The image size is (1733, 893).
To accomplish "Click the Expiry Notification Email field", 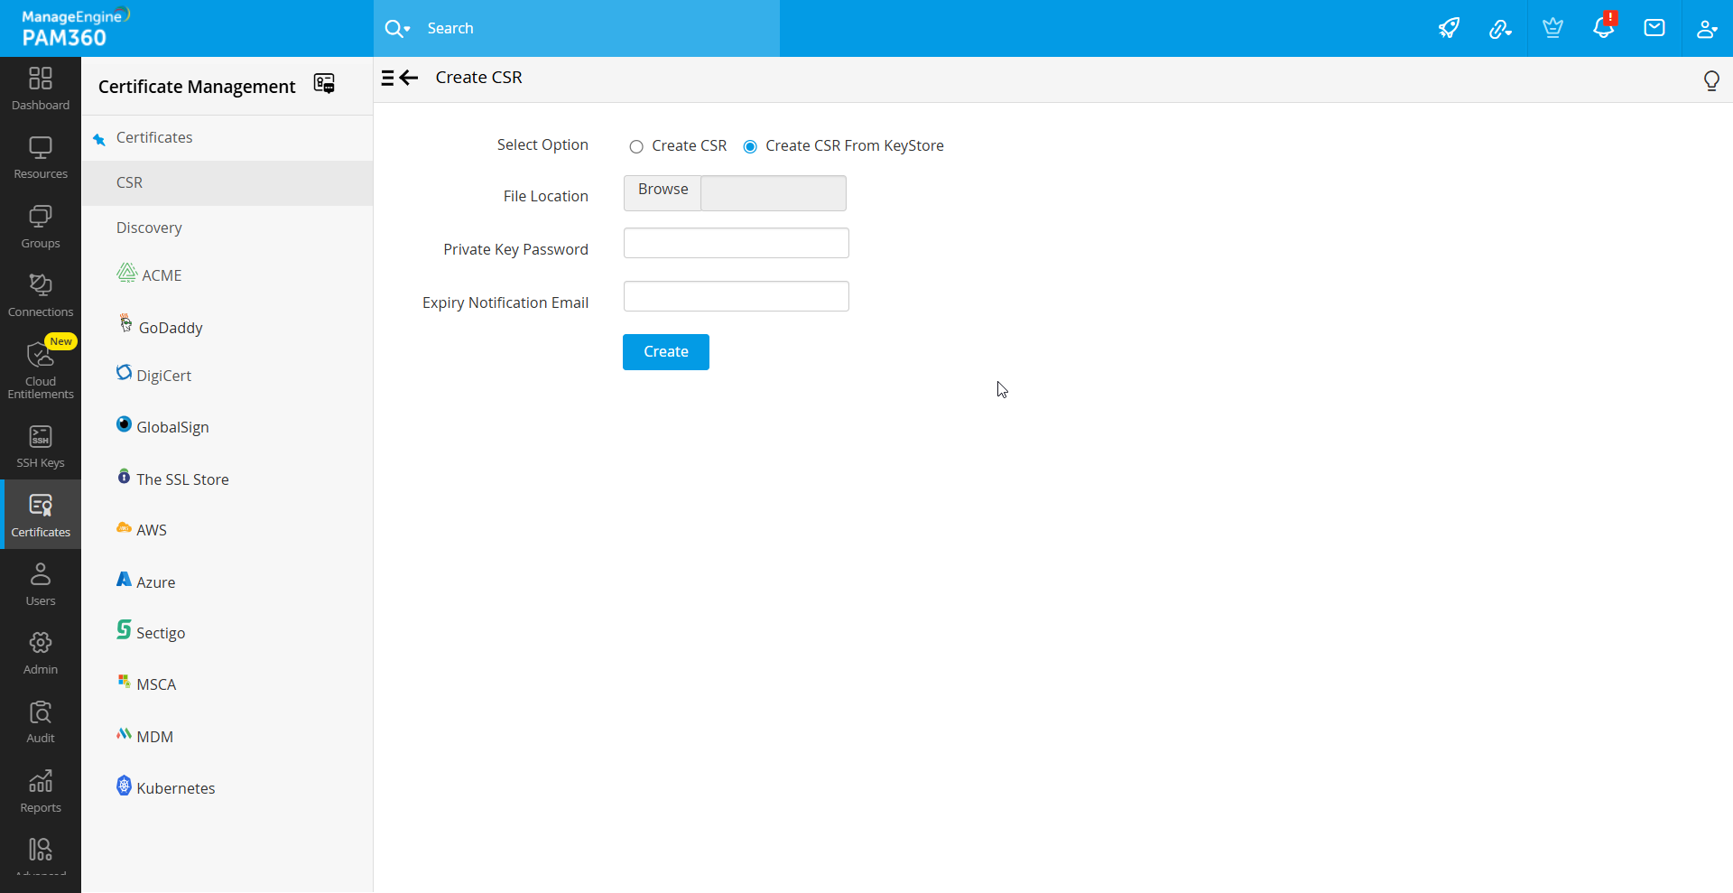I will click(x=737, y=296).
